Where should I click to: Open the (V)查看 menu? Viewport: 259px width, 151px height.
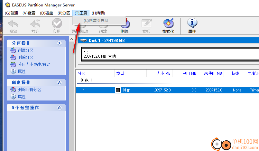pyautogui.click(x=29, y=13)
